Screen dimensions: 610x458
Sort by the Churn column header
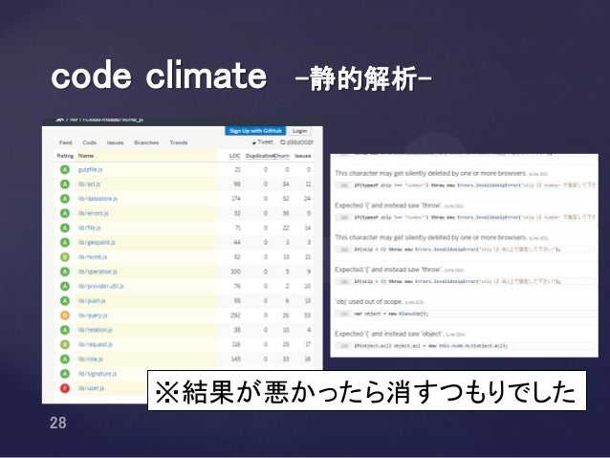[x=282, y=156]
